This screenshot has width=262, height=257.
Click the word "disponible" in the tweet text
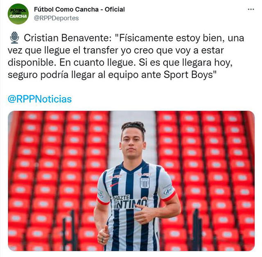click(x=31, y=63)
